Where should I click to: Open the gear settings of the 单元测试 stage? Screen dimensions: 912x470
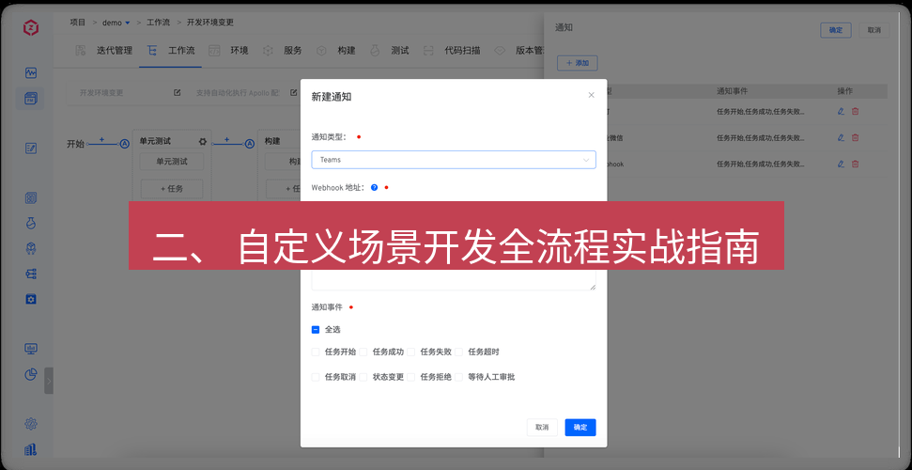(x=203, y=142)
